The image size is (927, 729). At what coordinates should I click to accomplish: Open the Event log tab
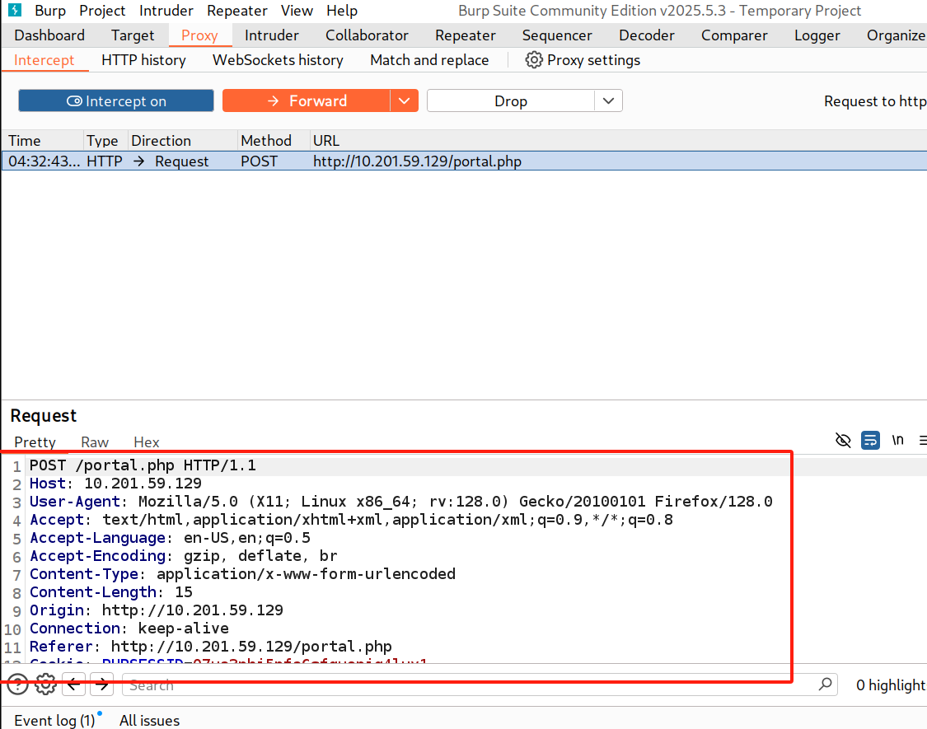click(54, 720)
